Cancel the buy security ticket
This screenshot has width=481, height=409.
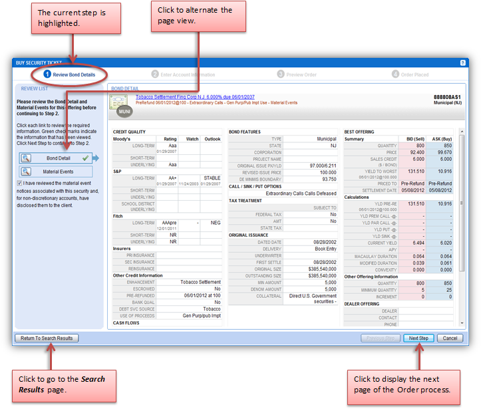tap(450, 338)
